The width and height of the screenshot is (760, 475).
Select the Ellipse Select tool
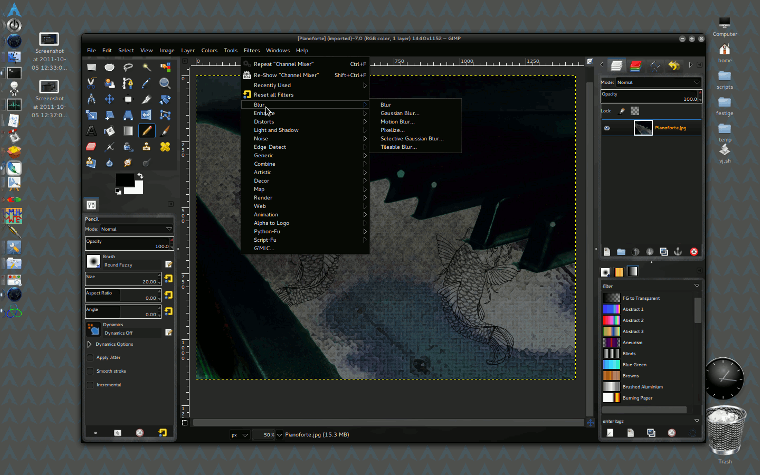(109, 67)
